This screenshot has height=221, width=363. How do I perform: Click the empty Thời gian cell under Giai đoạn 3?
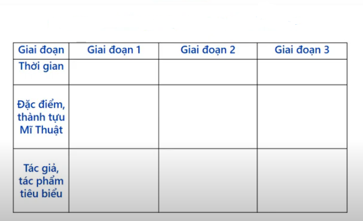point(302,72)
